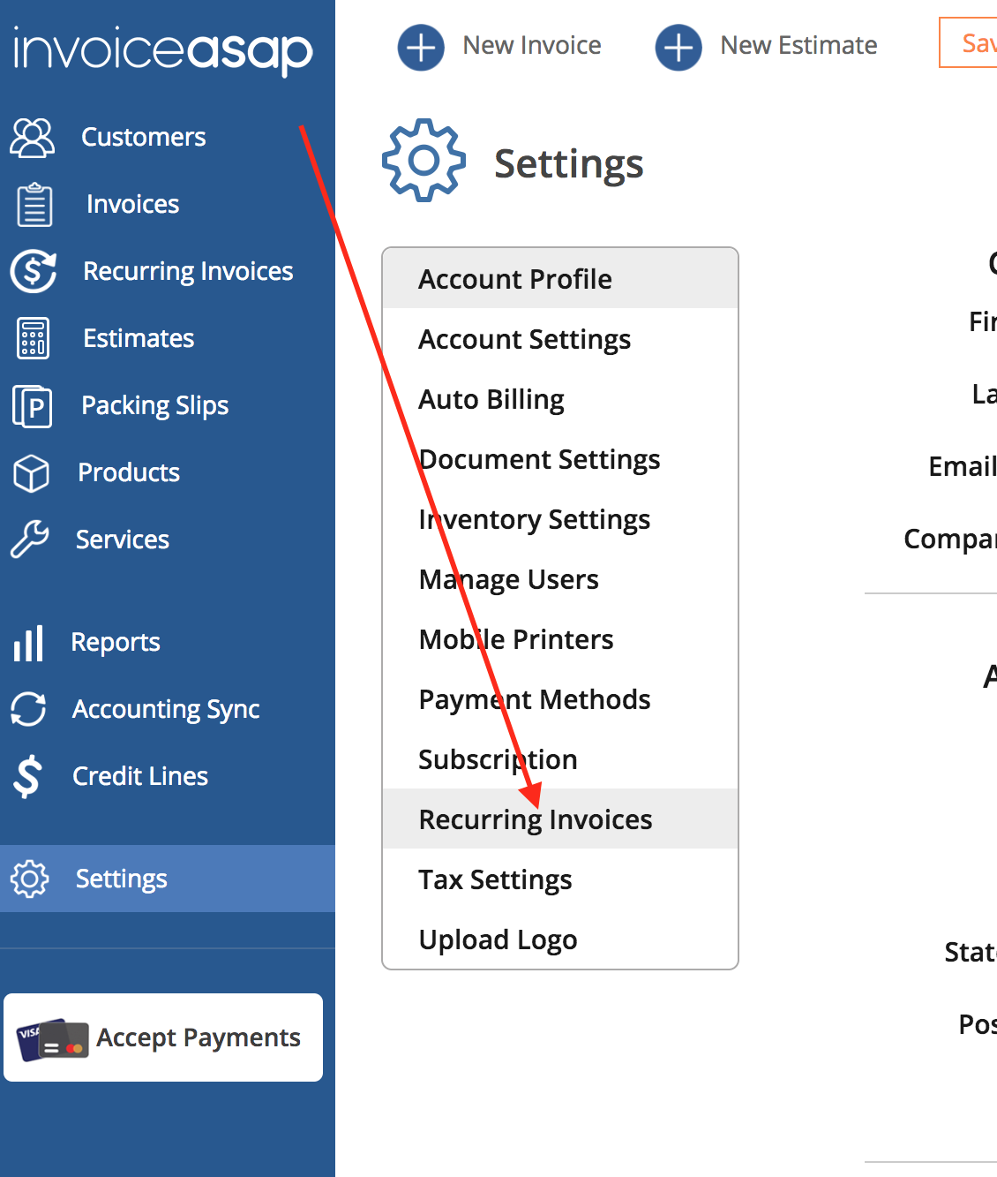
Task: Click the Products box icon
Action: 32,473
